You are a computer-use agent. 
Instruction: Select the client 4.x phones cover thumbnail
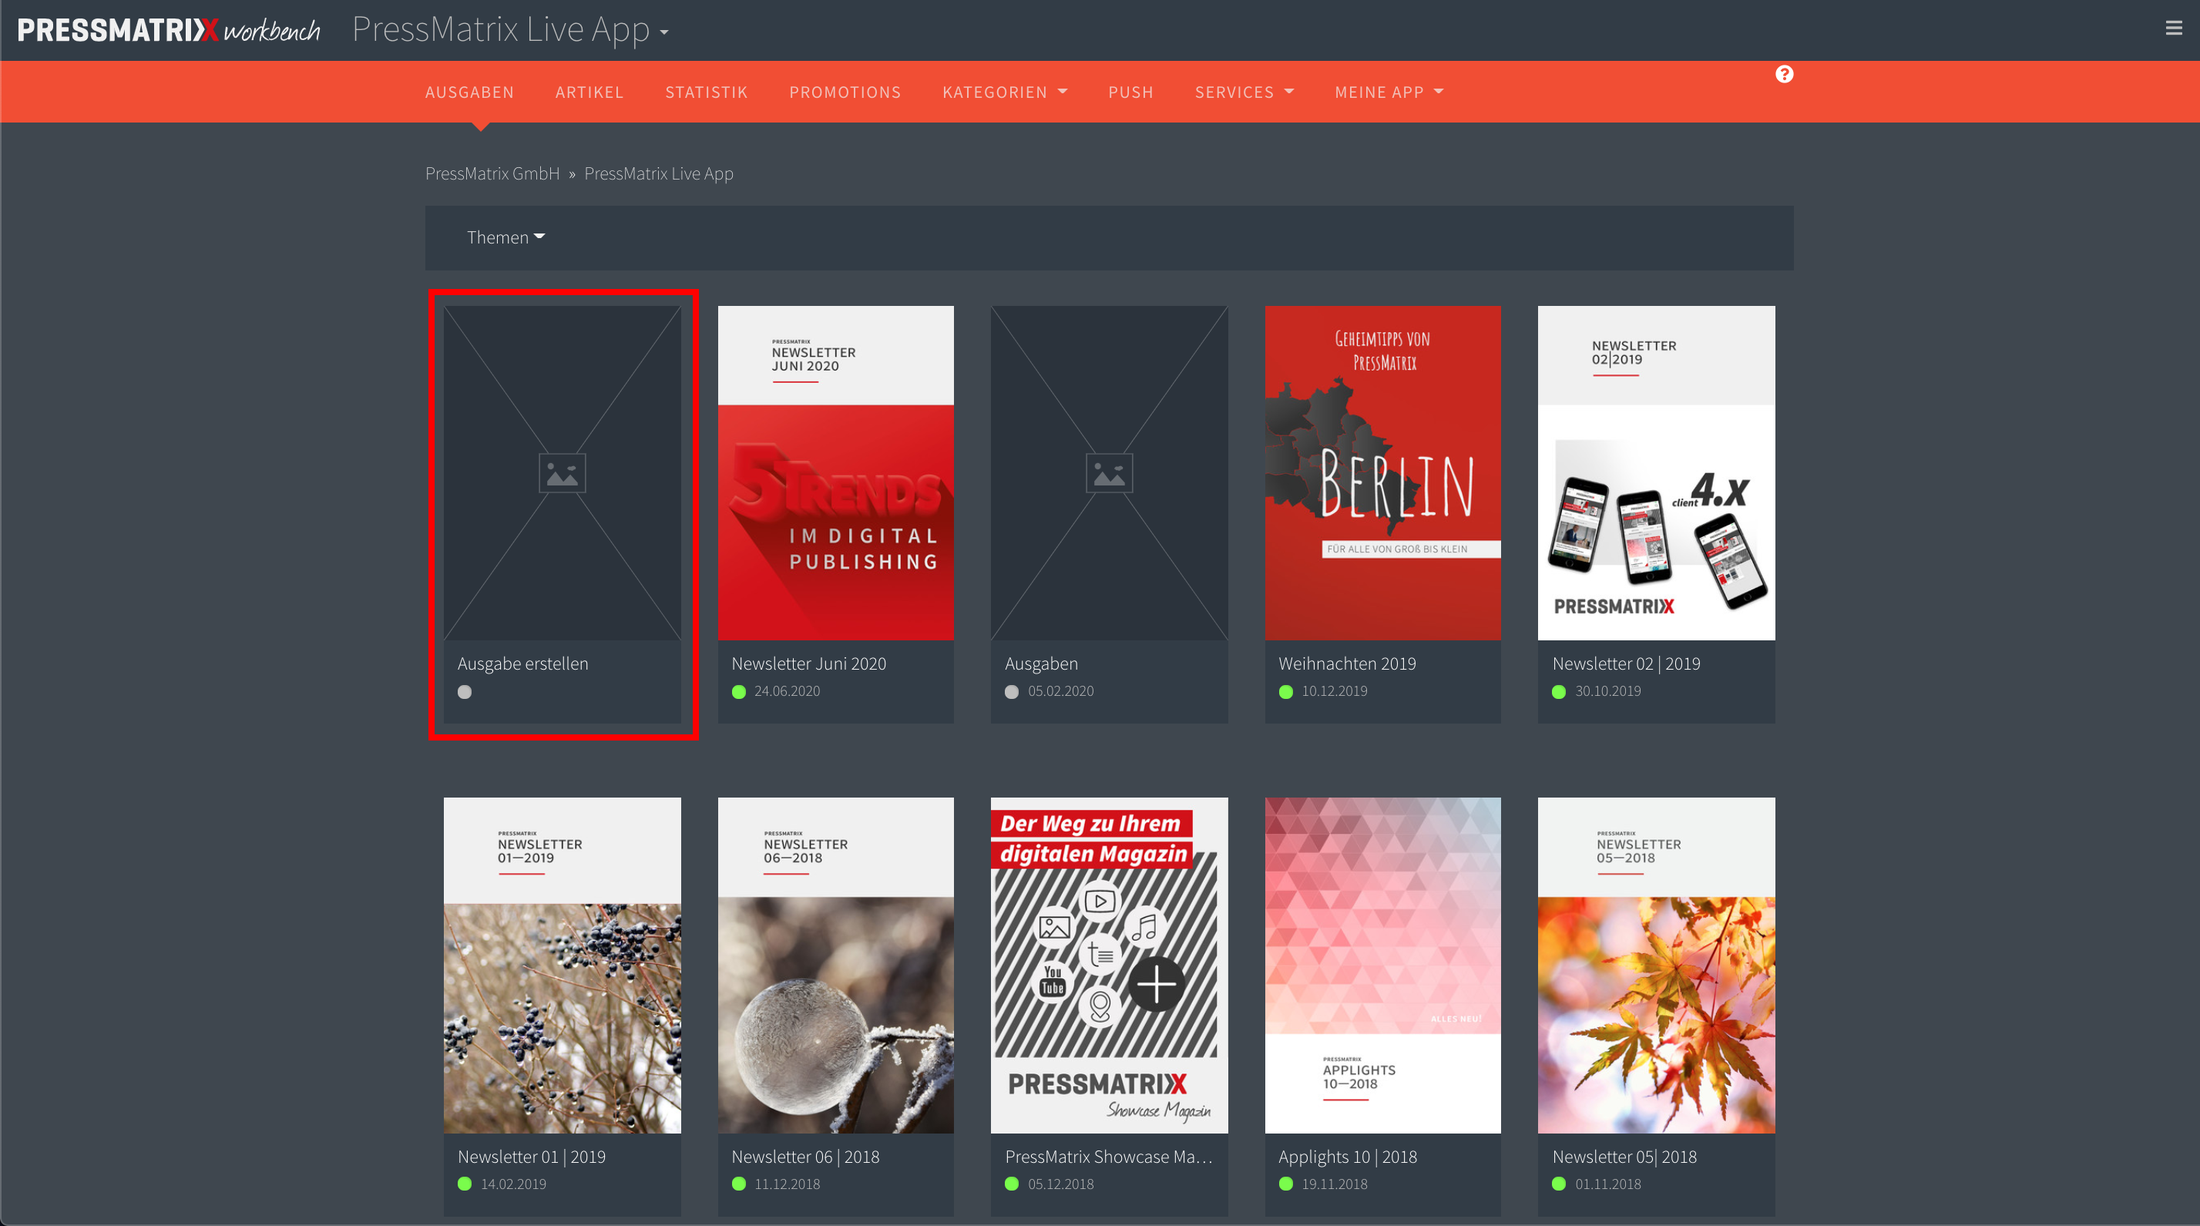(x=1656, y=473)
